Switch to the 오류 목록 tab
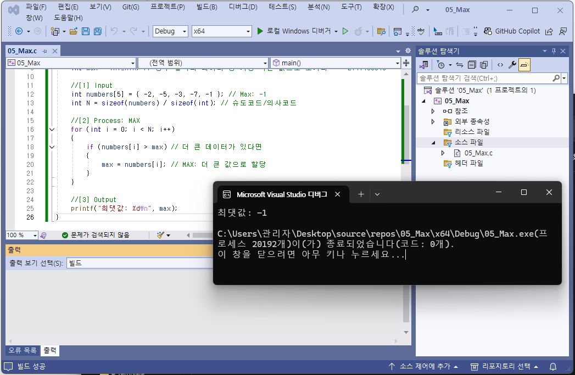Screen dimensions: 575x375 pos(23,350)
